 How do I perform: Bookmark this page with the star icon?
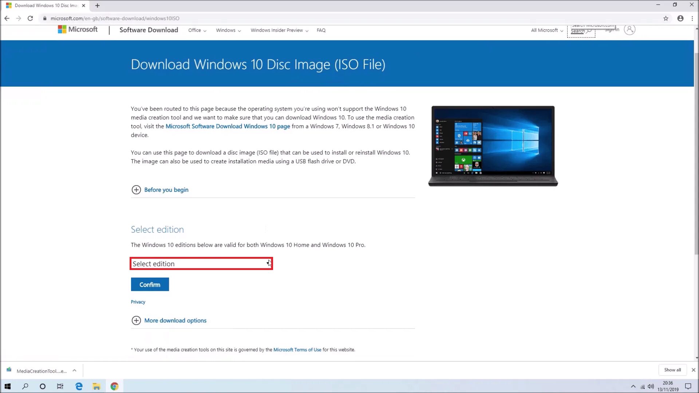pos(666,18)
